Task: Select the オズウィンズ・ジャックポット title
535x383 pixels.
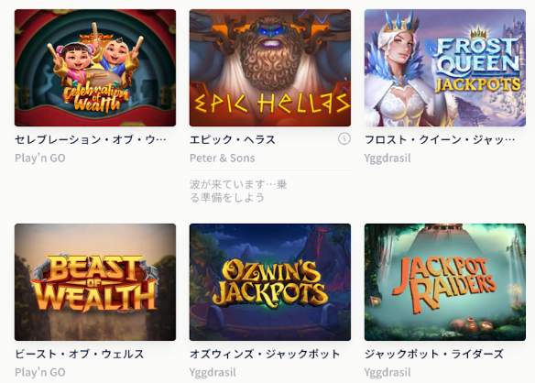Action: click(265, 354)
